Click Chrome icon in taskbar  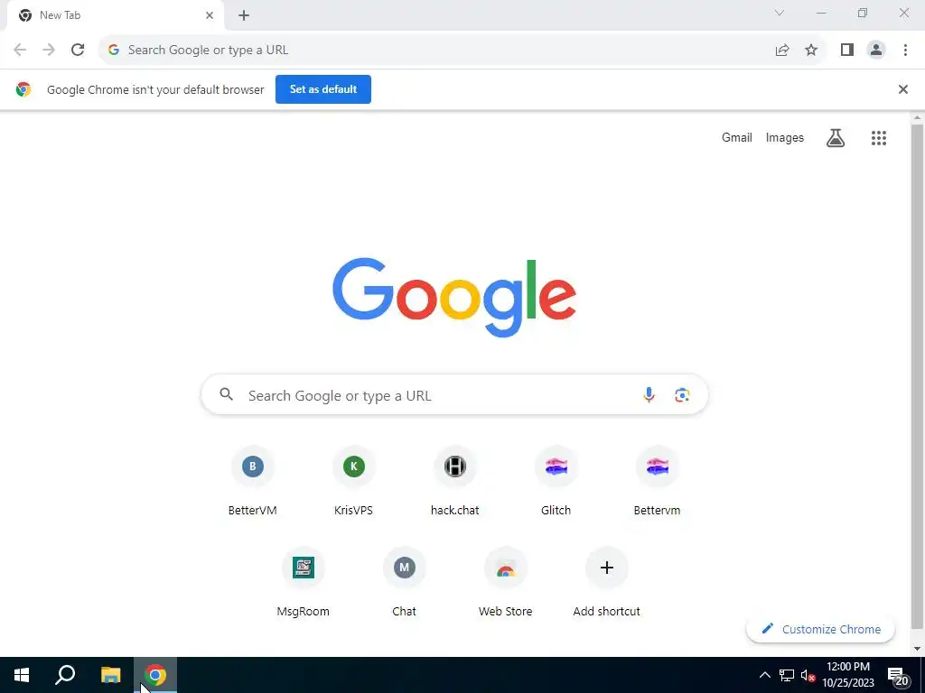155,675
